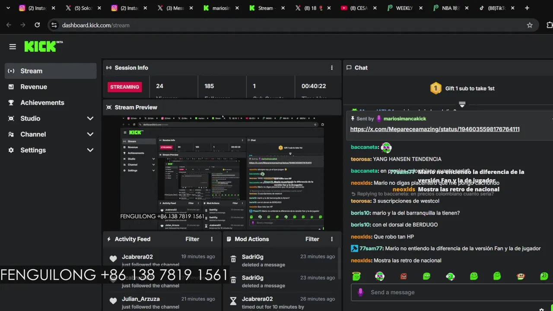Collapse the chat leaderboard arrow
The height and width of the screenshot is (311, 553).
pos(462,105)
